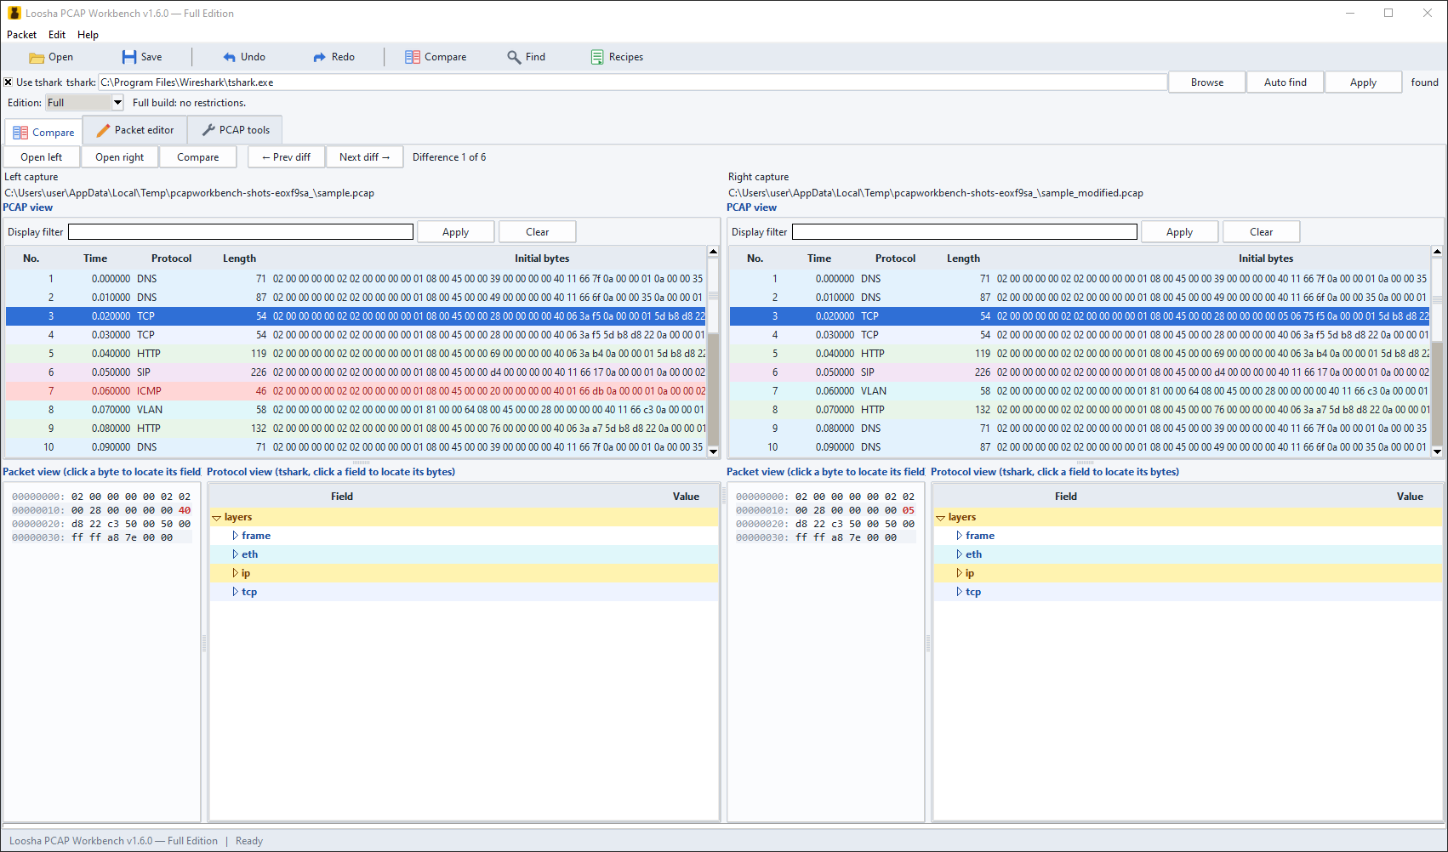The width and height of the screenshot is (1448, 852).
Task: Click Clear beside the right display filter
Action: click(1262, 232)
